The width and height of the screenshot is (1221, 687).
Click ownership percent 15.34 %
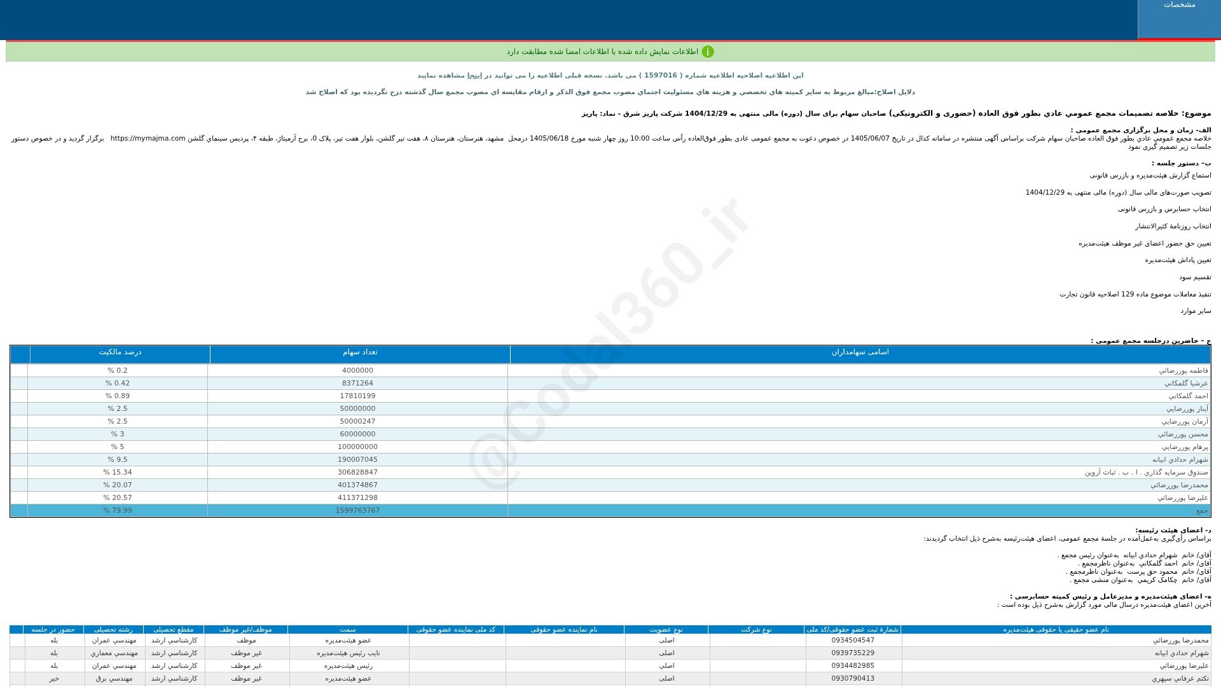tap(118, 473)
